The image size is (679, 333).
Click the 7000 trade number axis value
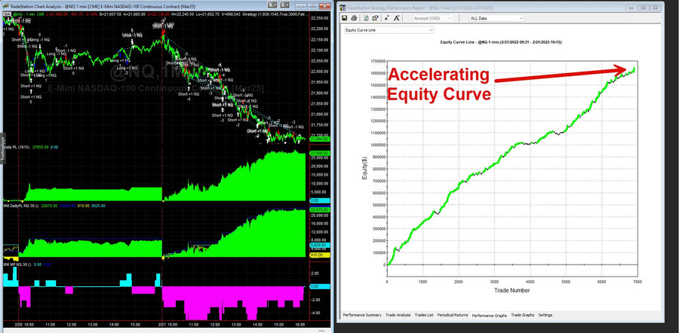pyautogui.click(x=637, y=281)
